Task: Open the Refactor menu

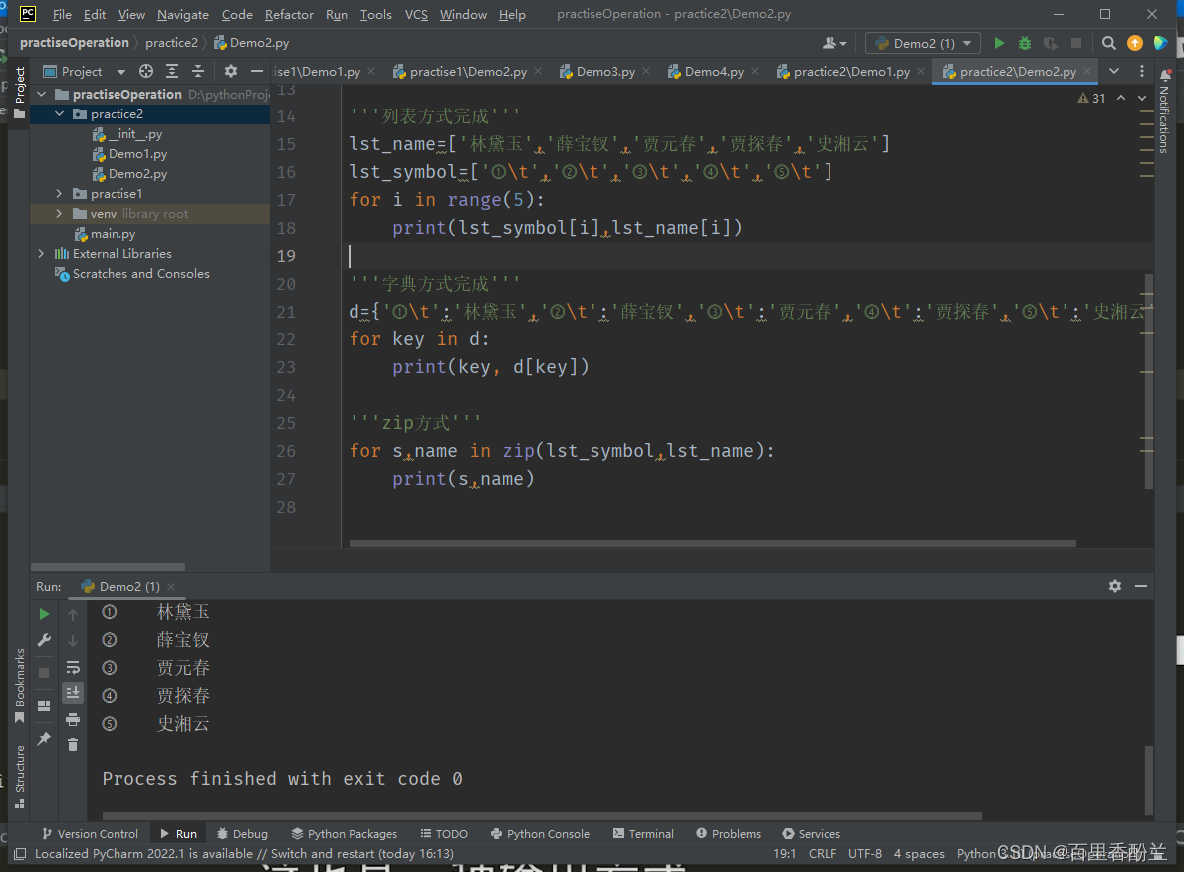Action: (x=289, y=14)
